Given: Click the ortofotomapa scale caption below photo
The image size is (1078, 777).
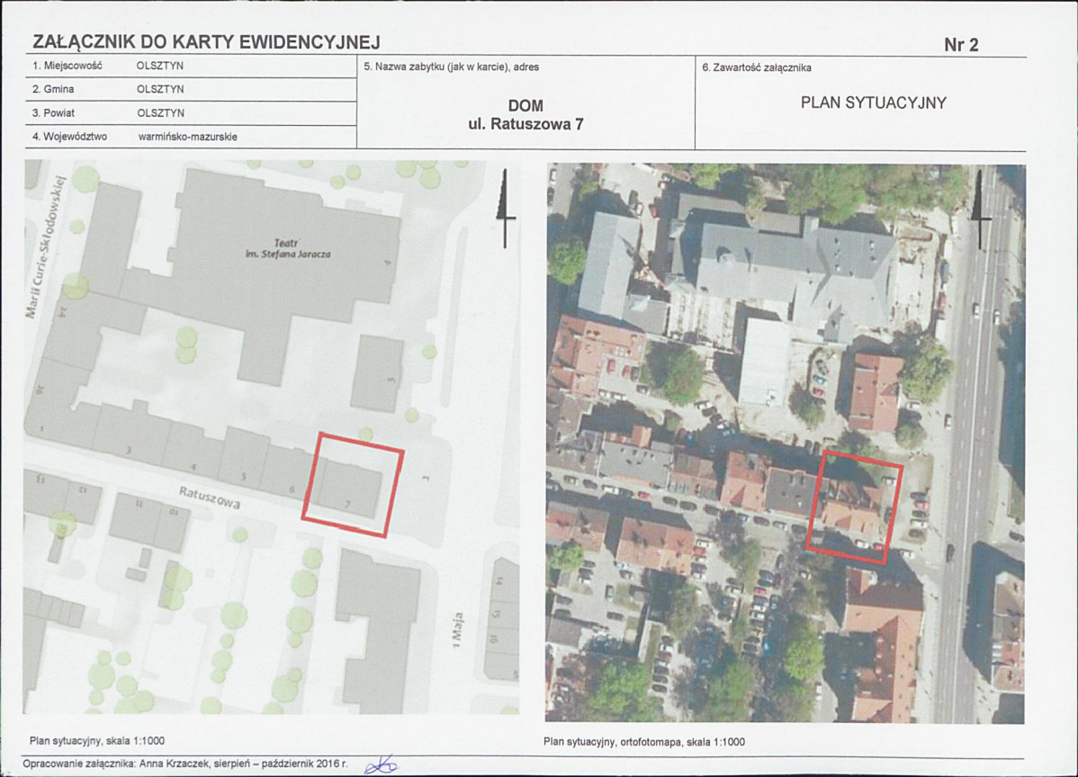Looking at the screenshot, I should coord(644,743).
